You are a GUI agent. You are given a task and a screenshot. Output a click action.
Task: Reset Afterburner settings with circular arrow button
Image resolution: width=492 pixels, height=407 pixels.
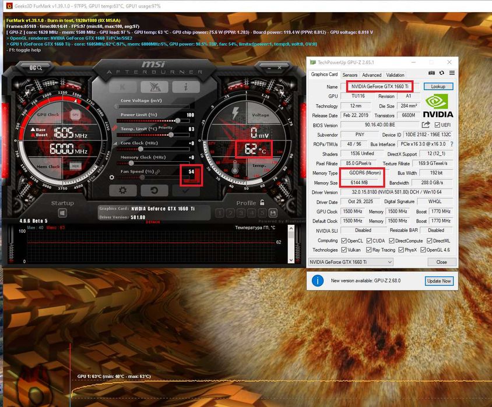tap(154, 190)
